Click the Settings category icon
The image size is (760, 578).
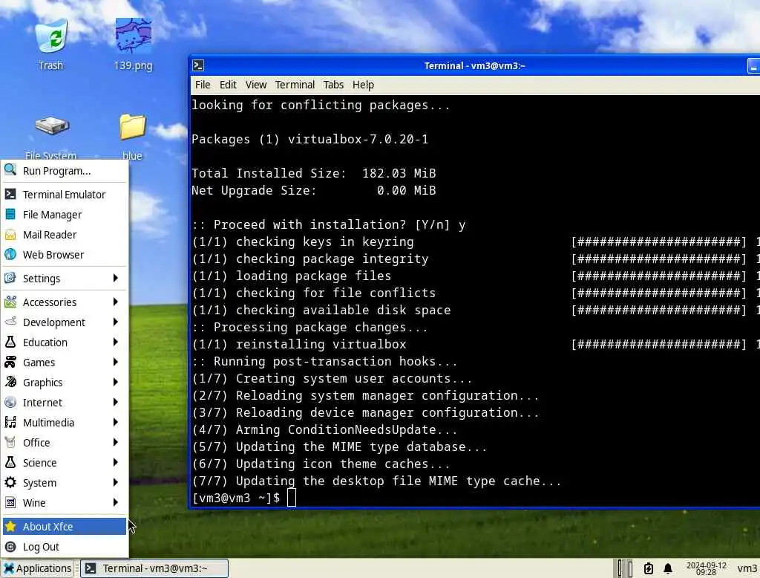tap(10, 278)
